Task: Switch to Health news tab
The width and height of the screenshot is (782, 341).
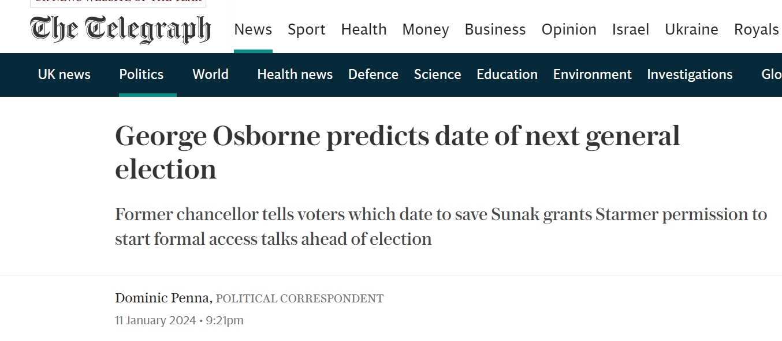Action: (x=295, y=74)
